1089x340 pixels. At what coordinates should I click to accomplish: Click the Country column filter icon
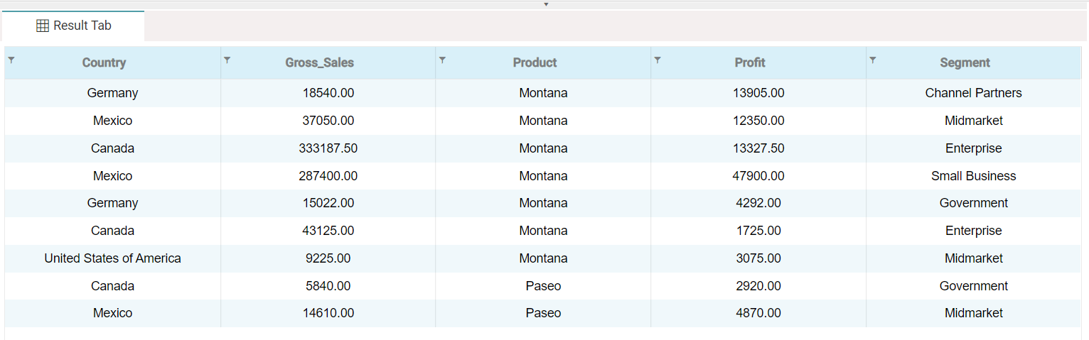[11, 60]
